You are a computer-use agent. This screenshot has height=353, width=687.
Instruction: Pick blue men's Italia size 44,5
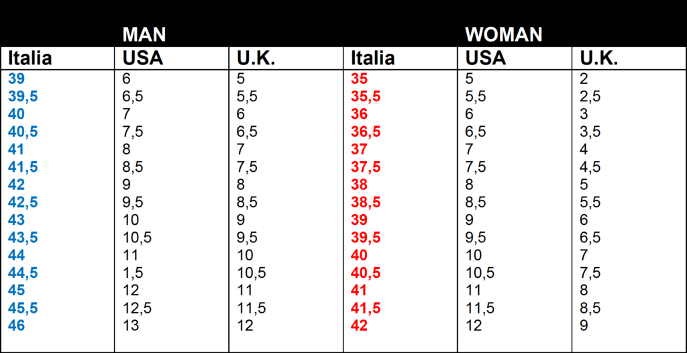[23, 272]
